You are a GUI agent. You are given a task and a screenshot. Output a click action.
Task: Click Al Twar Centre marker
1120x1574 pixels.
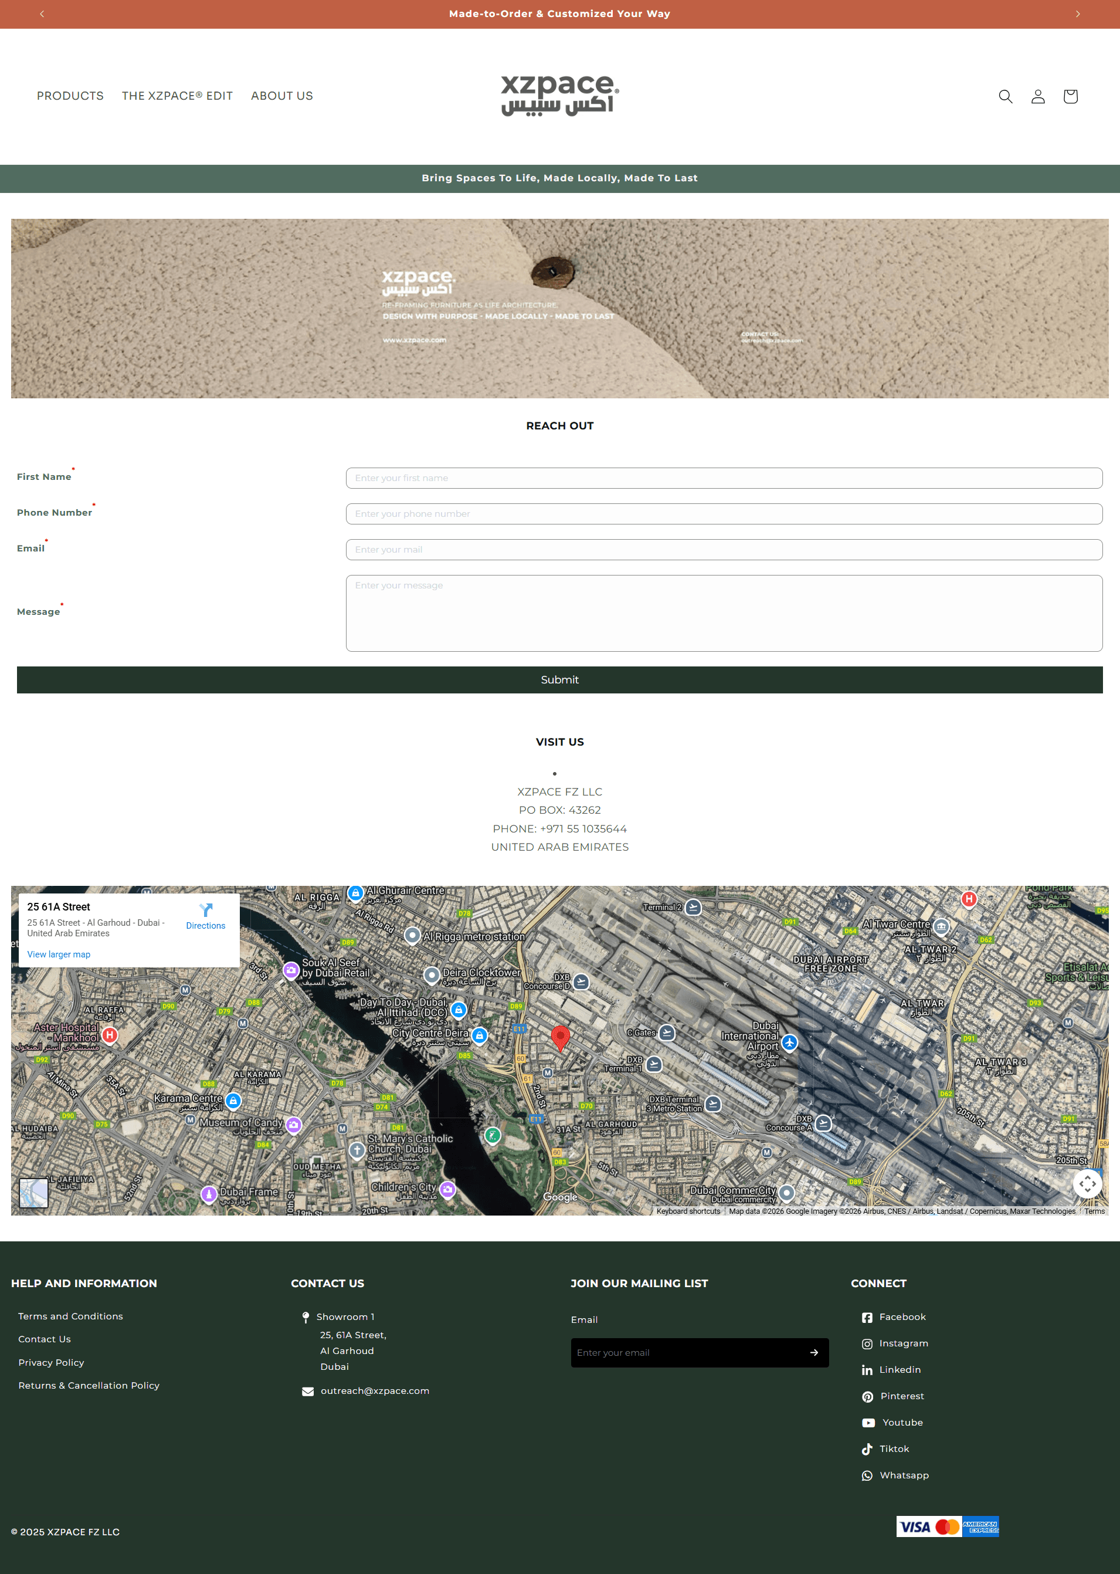point(942,926)
